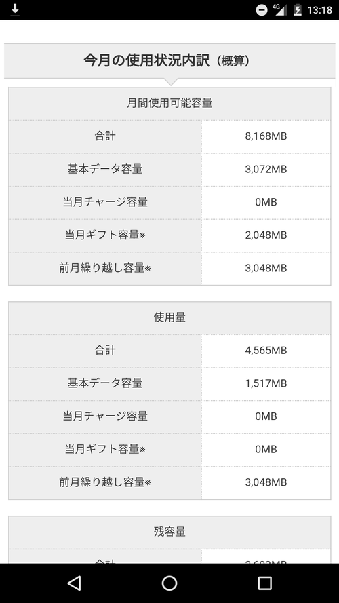
Task: Tap the battery charging status icon
Action: pyautogui.click(x=297, y=9)
